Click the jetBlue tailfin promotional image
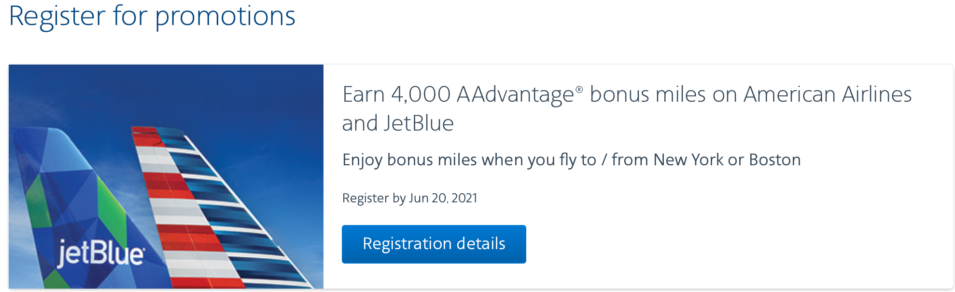The height and width of the screenshot is (292, 955). [x=167, y=178]
